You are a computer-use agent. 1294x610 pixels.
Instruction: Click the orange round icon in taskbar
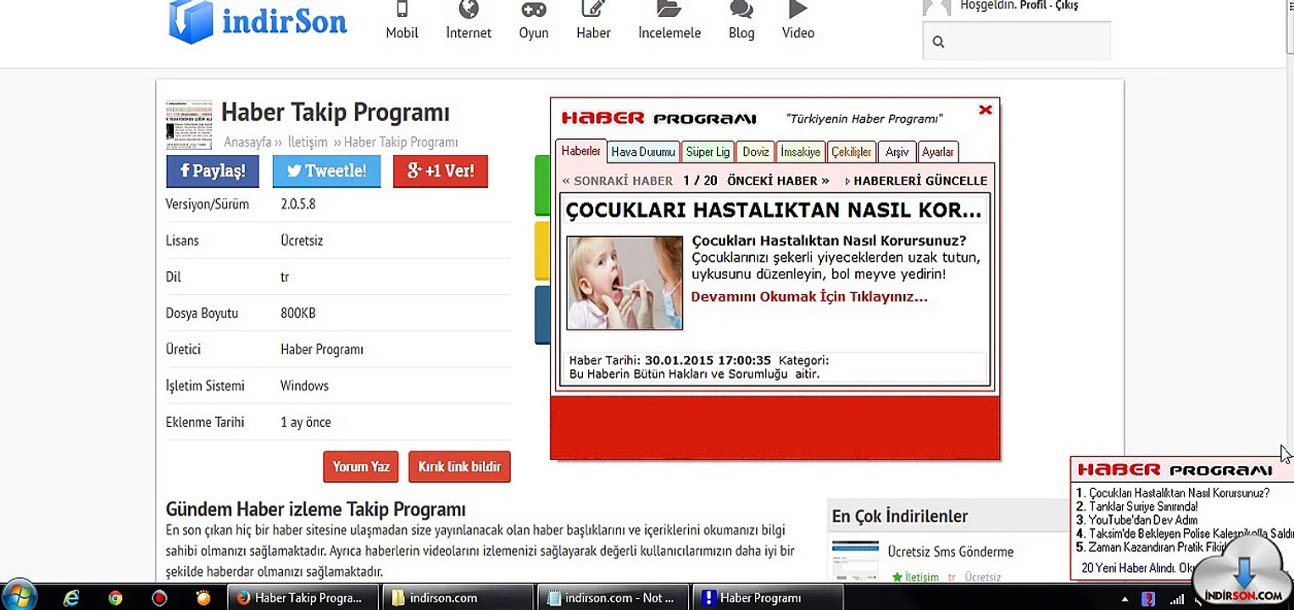203,598
